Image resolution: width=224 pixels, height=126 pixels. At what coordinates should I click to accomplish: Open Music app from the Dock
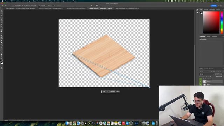coord(124,123)
